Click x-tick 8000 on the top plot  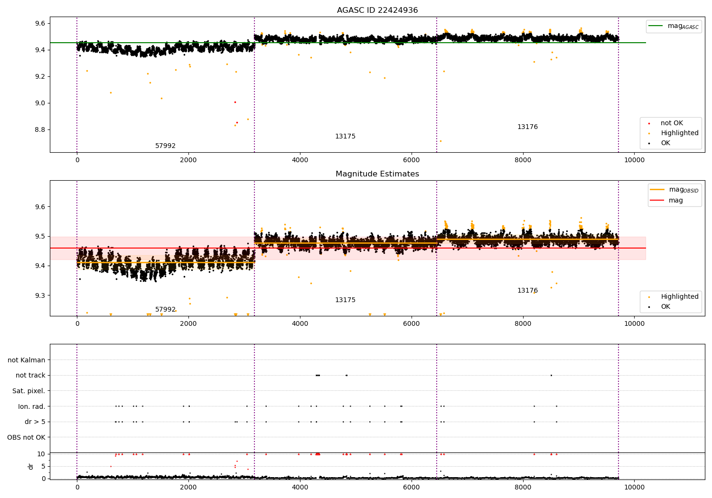coord(523,160)
